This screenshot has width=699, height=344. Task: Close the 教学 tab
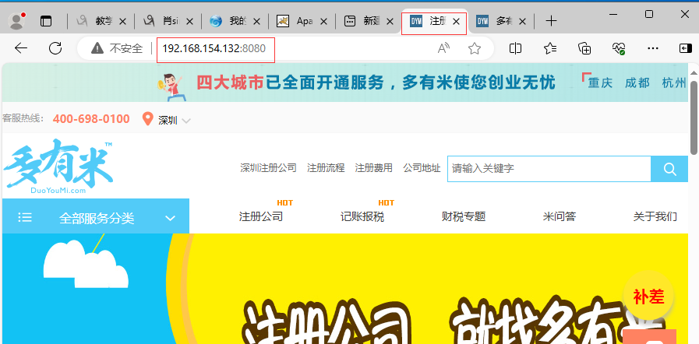tap(123, 21)
